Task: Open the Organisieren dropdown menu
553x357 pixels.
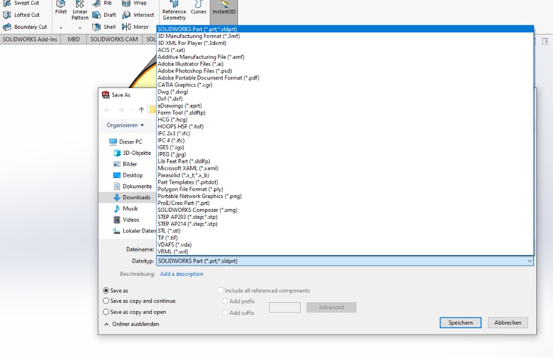Action: tap(125, 125)
